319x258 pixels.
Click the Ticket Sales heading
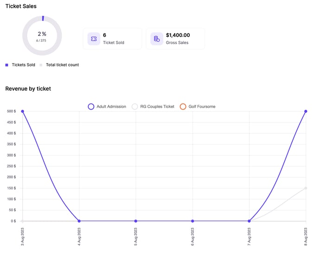[21, 6]
